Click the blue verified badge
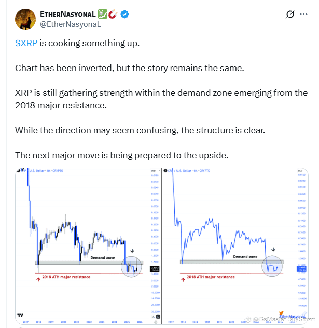The width and height of the screenshot is (319, 328). tap(124, 15)
